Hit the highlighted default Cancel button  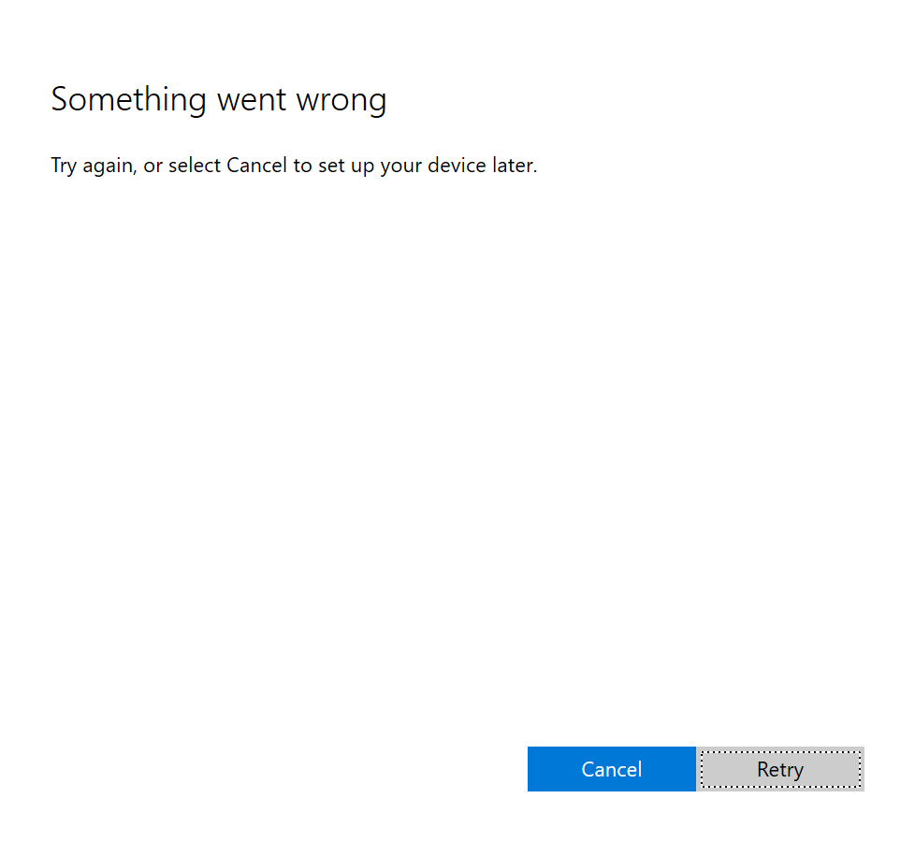pyautogui.click(x=611, y=768)
